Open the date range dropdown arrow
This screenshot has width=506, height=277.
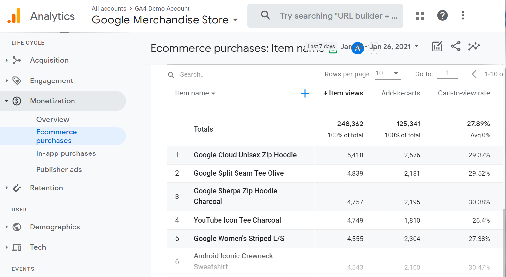point(416,46)
